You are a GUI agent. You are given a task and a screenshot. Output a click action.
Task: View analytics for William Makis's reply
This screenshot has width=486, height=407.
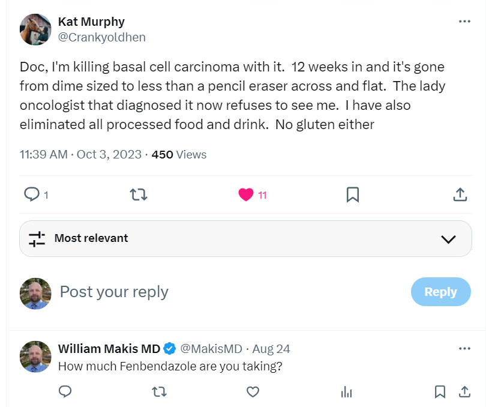[x=346, y=392]
